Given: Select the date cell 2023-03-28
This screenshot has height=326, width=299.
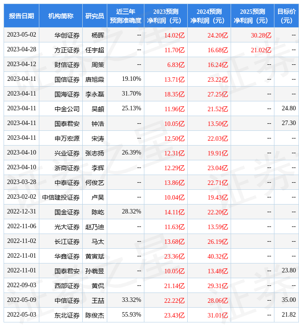Looking at the screenshot, I should (x=21, y=182).
